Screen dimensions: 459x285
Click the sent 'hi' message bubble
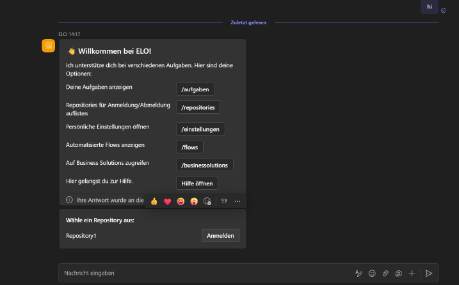(x=430, y=7)
